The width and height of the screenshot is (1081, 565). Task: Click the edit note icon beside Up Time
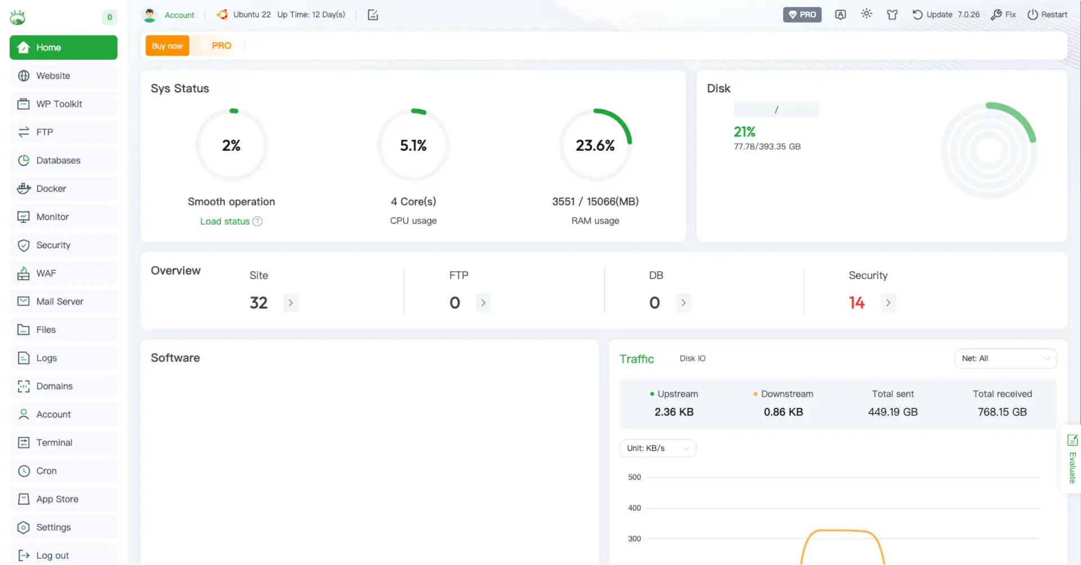click(373, 15)
